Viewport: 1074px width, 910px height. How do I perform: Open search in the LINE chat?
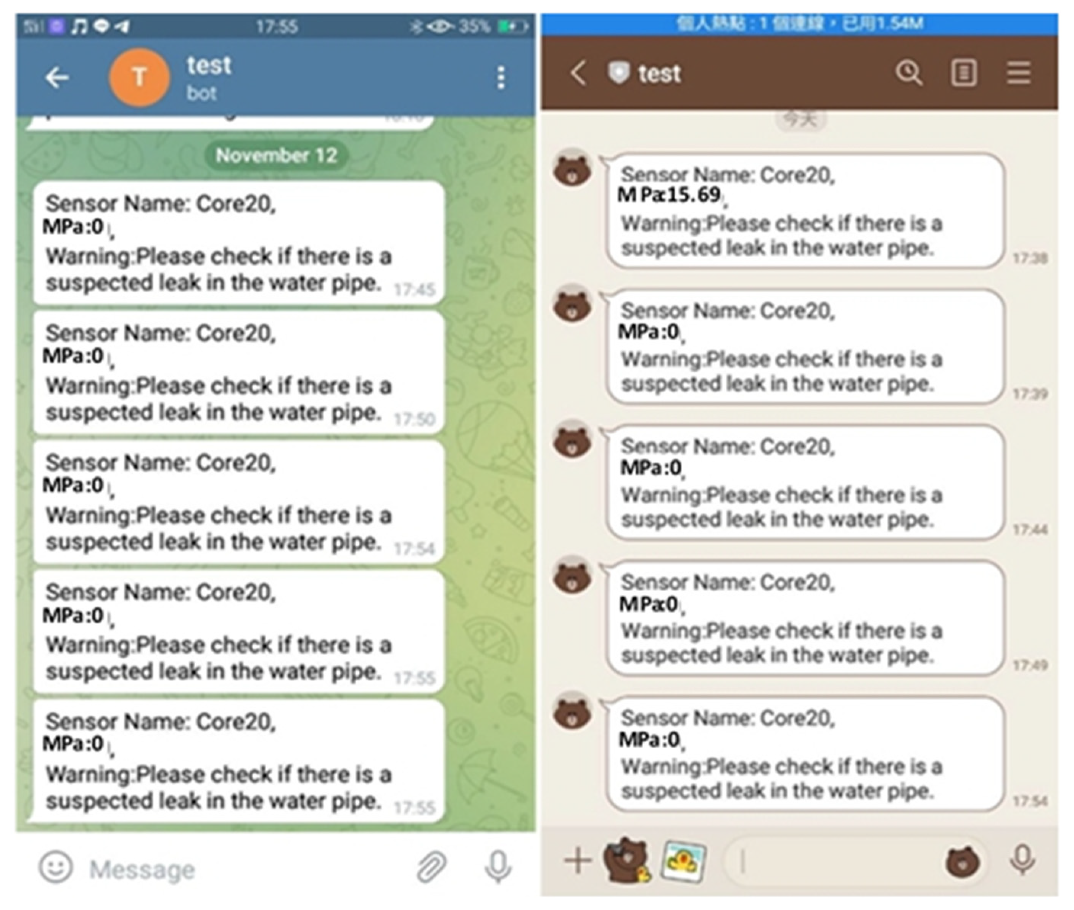tap(908, 73)
